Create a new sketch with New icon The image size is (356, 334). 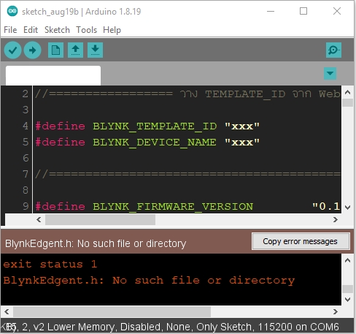tap(55, 50)
